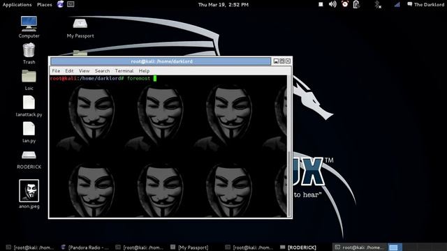Viewport: 447px width, 251px height.
Task: Switch to RODERICK taskbar window
Action: [298, 248]
